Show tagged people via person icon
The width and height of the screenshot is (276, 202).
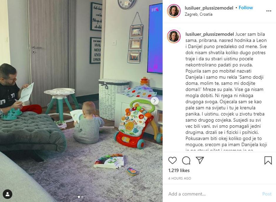[x=7, y=194]
